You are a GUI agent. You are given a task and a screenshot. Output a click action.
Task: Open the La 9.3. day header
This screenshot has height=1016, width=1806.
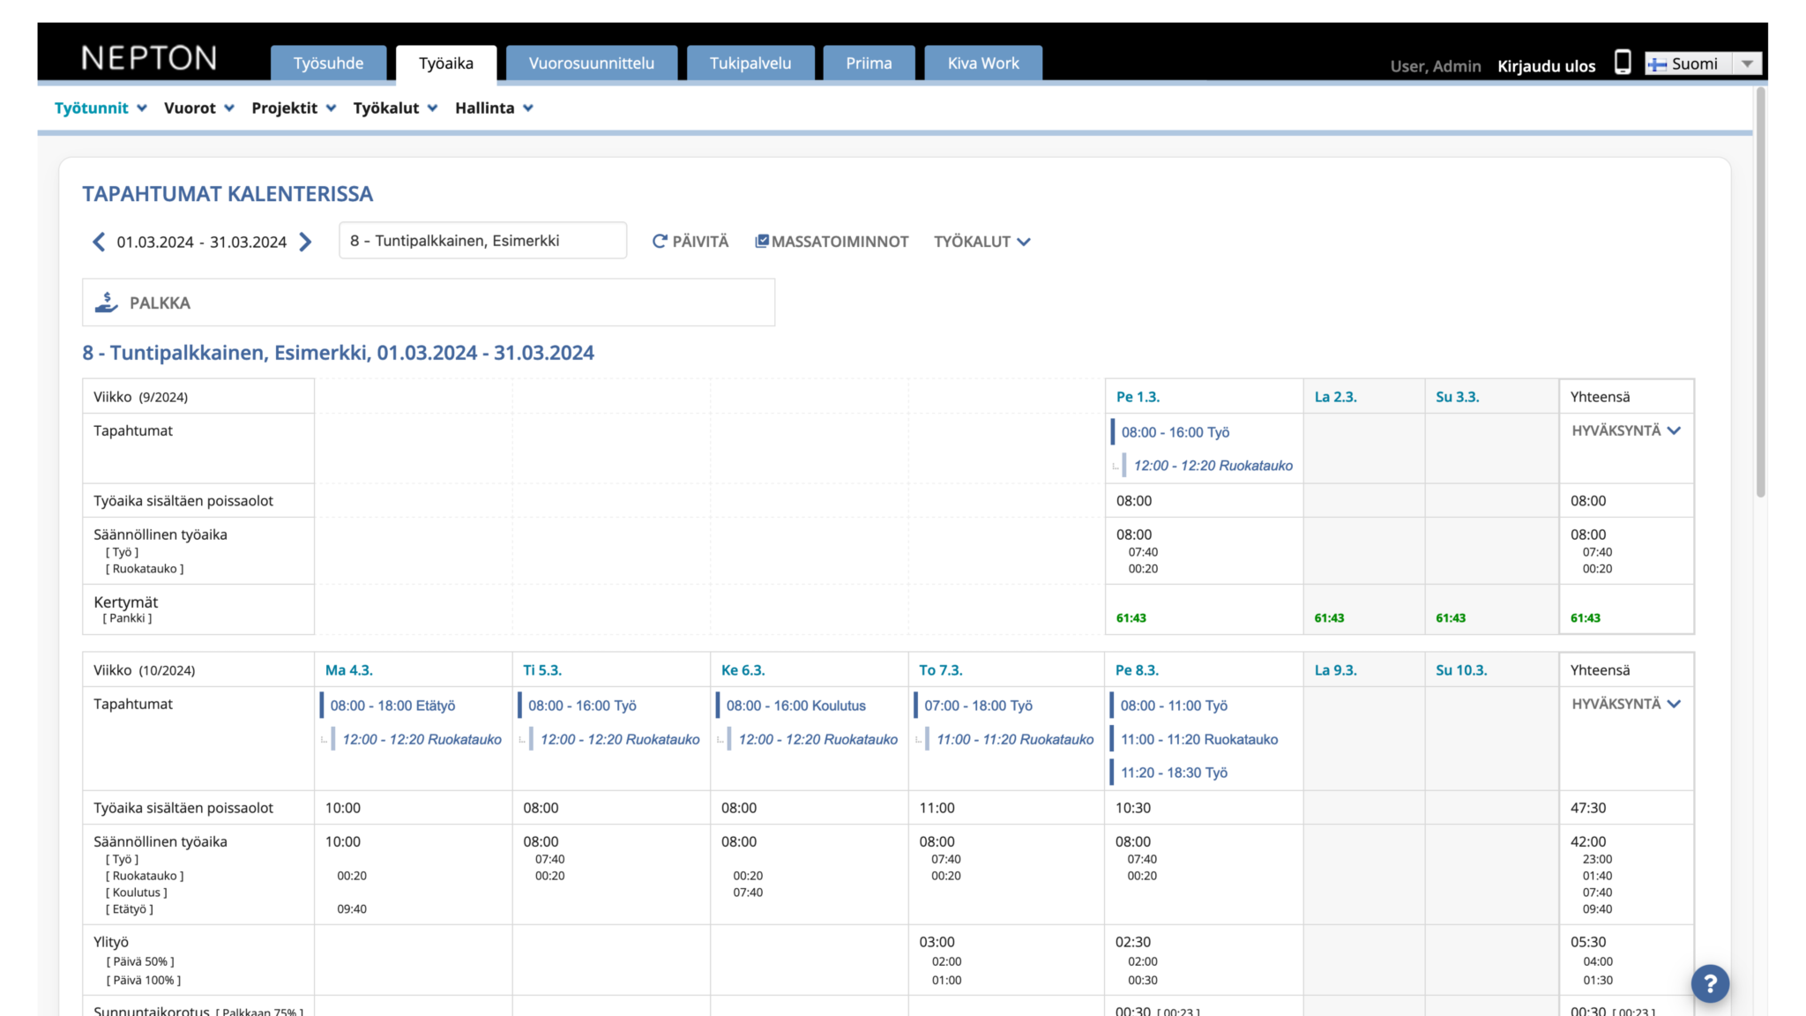(x=1335, y=670)
